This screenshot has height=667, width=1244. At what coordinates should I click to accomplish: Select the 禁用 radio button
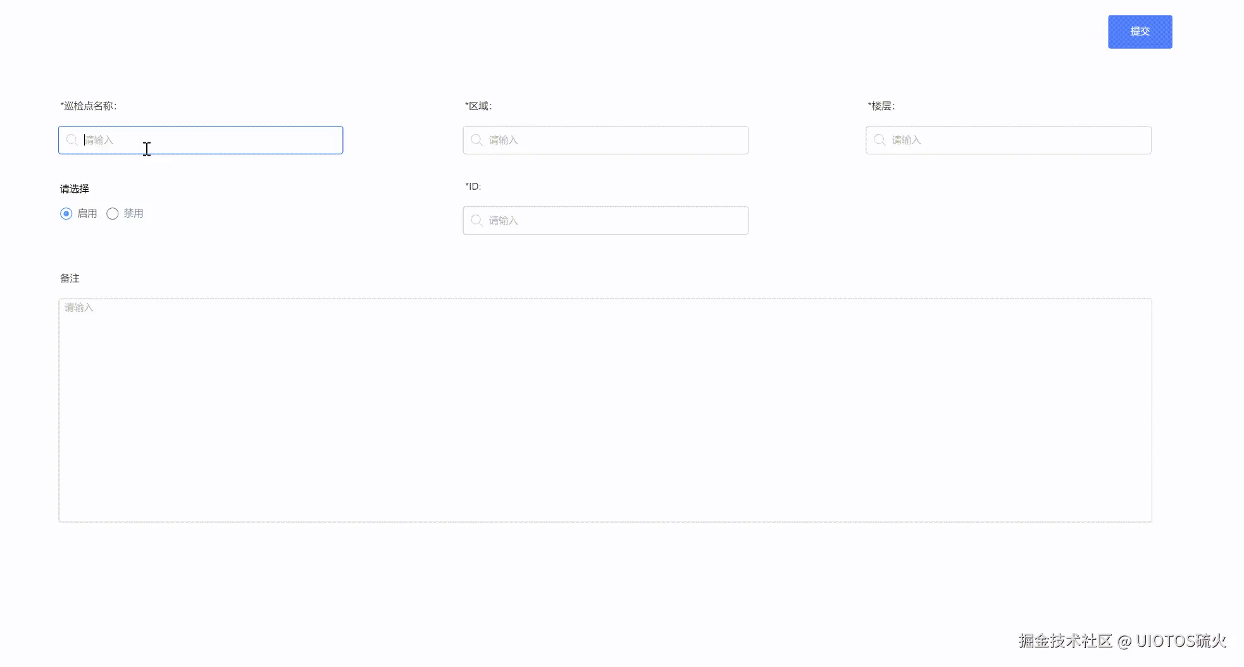[113, 214]
